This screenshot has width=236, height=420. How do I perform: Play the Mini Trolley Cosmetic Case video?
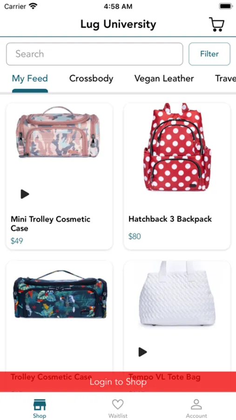(x=25, y=194)
